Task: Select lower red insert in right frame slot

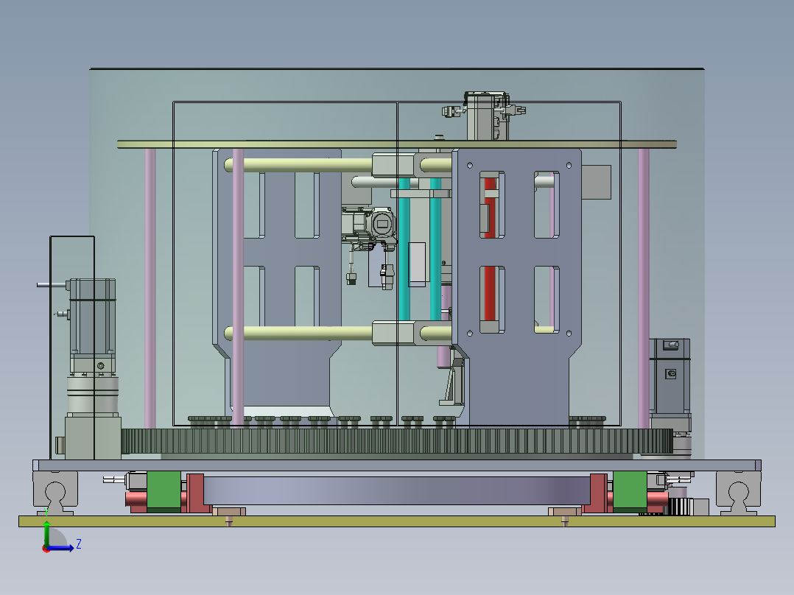Action: 490,295
